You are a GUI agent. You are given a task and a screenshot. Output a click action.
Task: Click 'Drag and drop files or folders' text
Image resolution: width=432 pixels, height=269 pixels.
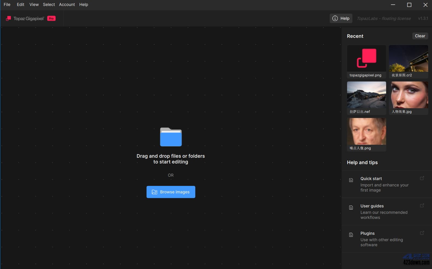[171, 156]
